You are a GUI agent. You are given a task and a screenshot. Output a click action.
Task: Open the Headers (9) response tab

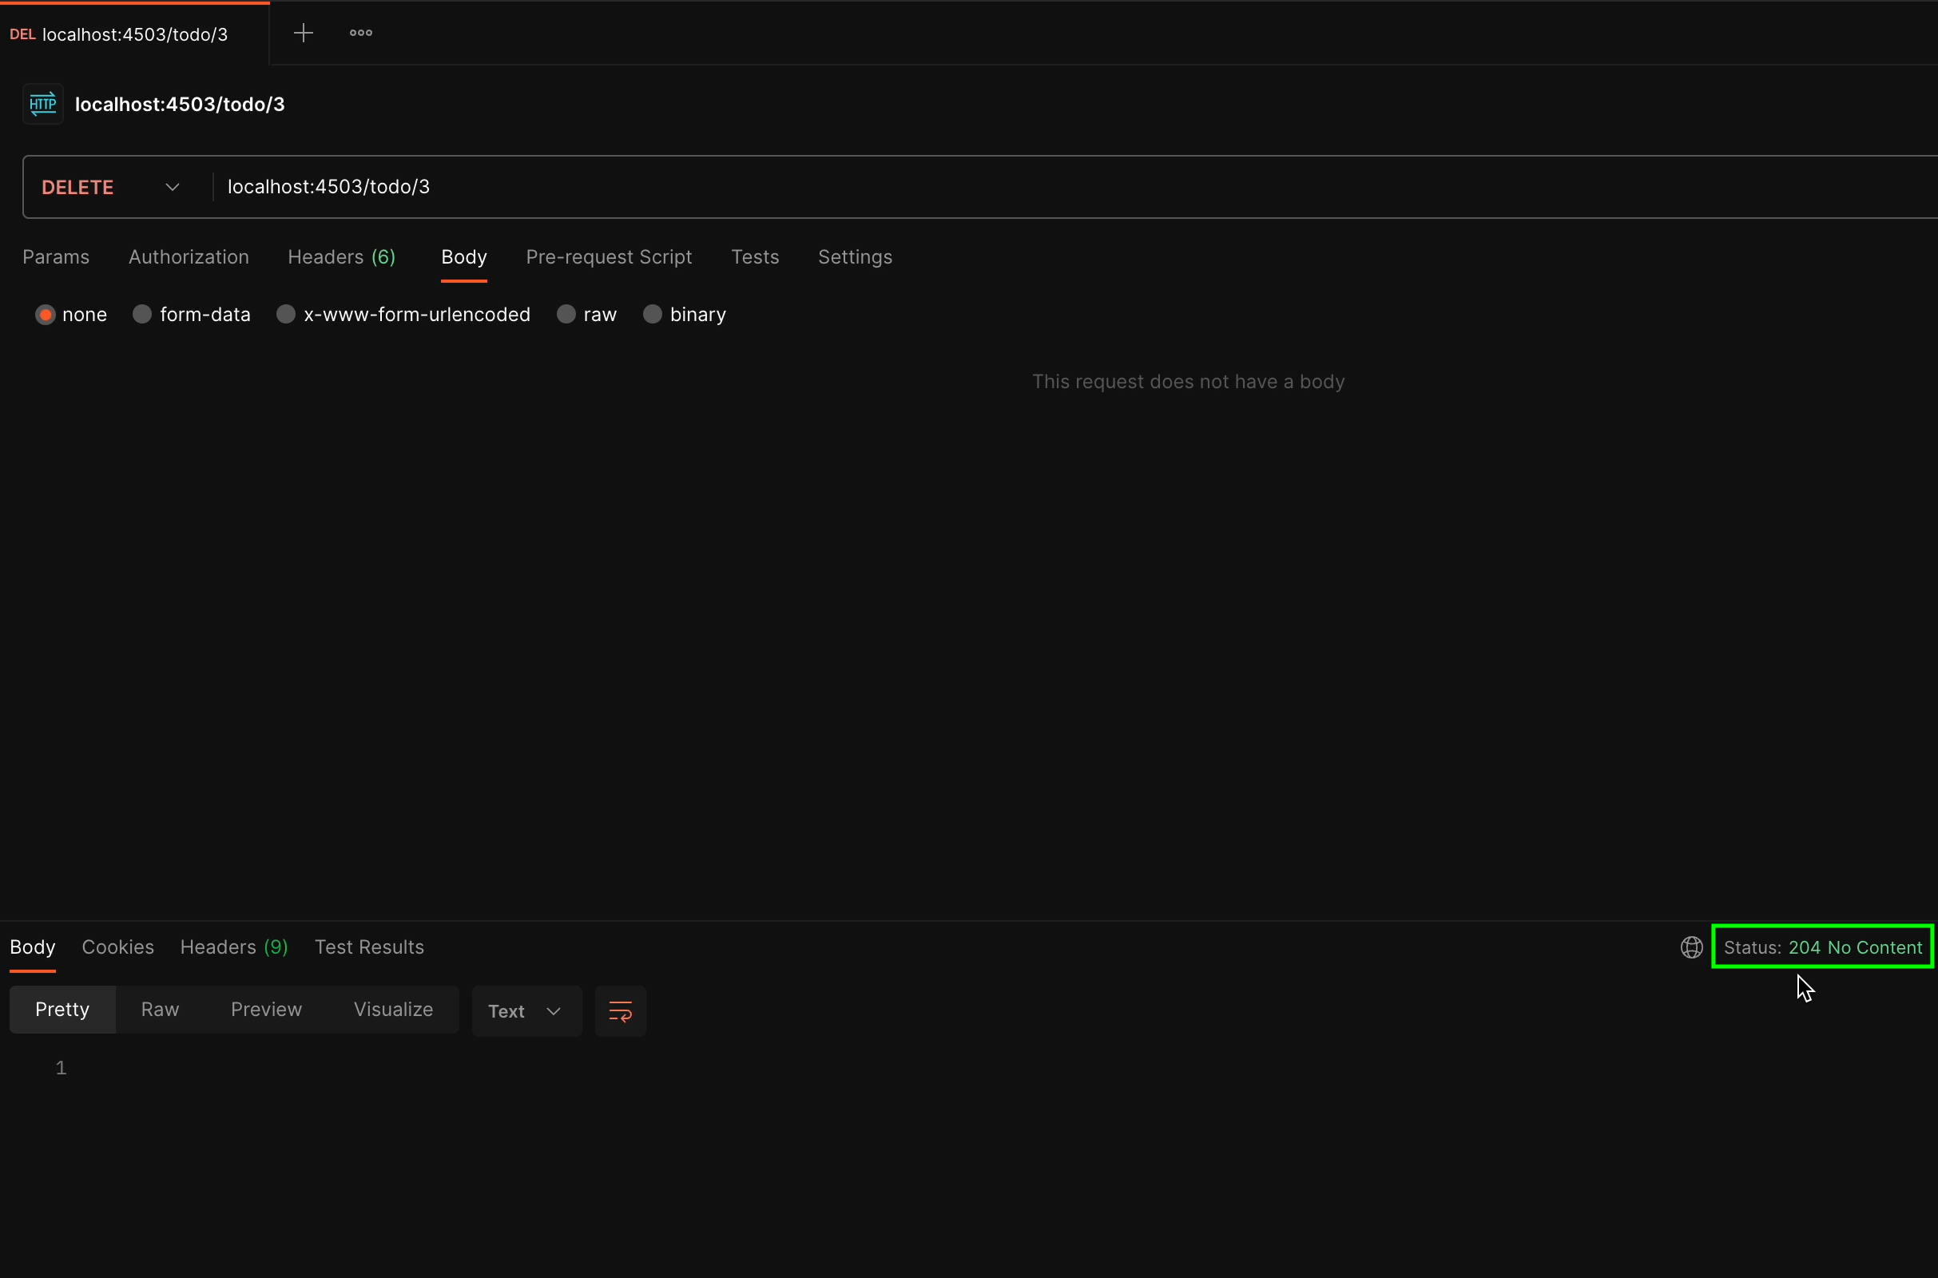tap(233, 947)
